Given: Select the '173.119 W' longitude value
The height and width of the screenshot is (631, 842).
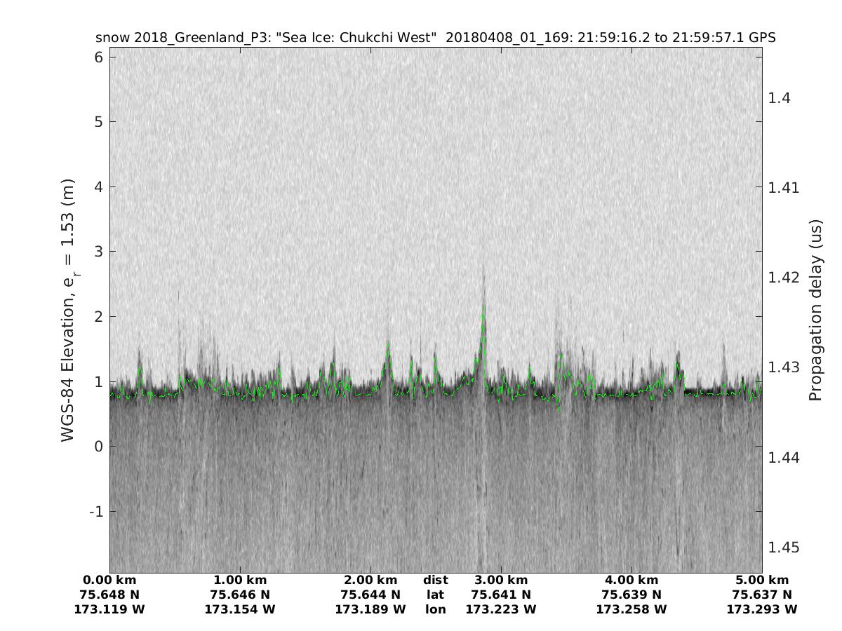Looking at the screenshot, I should pos(109,609).
